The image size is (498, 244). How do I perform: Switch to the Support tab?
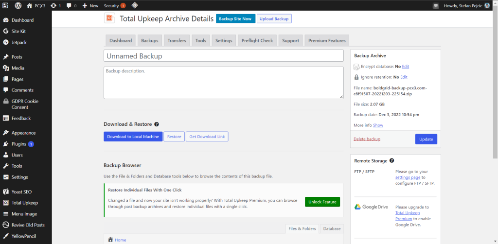click(291, 41)
